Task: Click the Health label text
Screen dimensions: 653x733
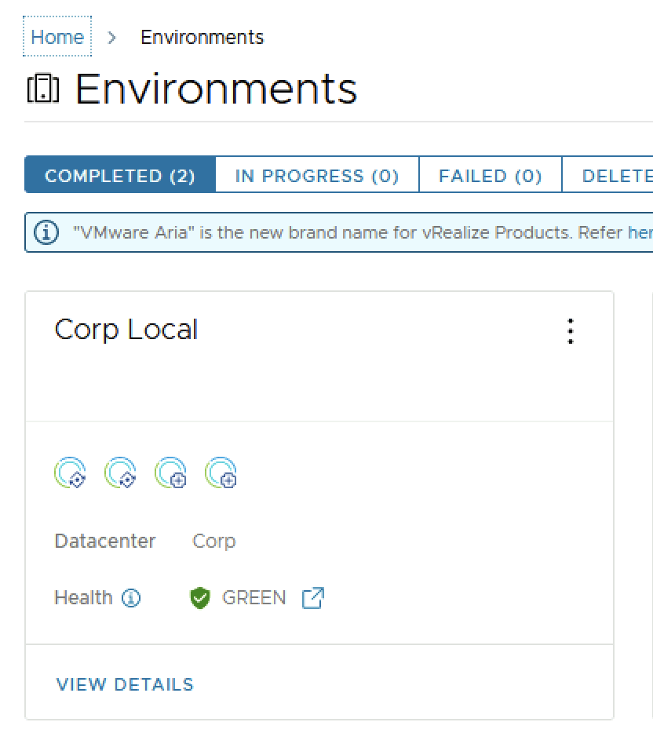Action: coord(84,597)
